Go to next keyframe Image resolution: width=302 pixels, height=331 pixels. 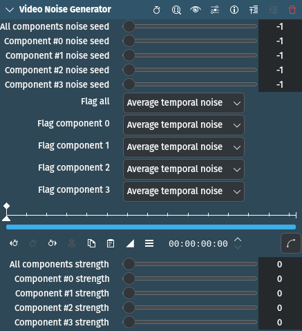coord(53,243)
